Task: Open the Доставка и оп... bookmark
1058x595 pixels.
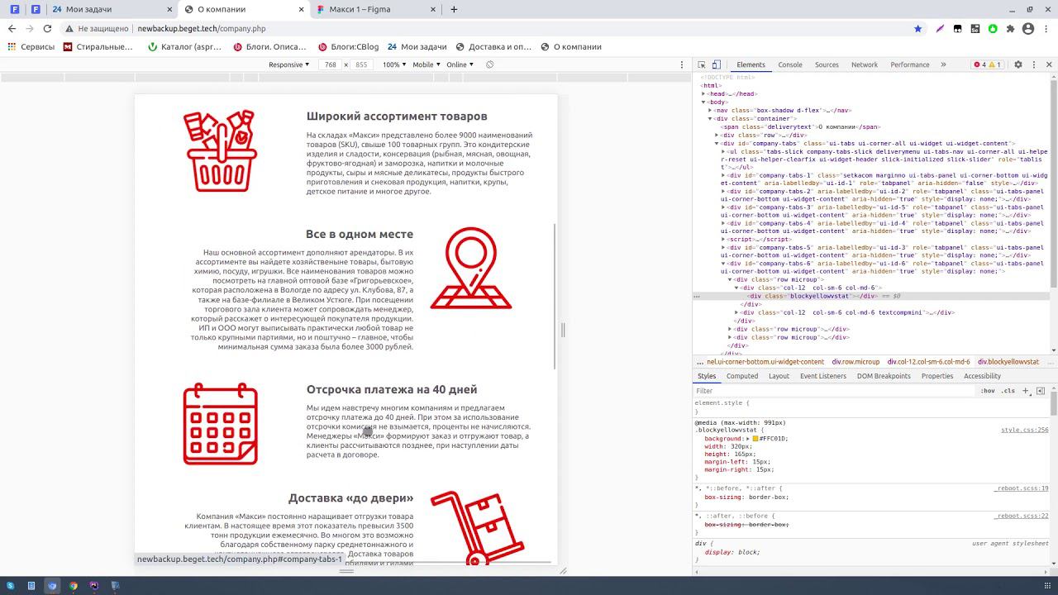Action: coord(493,47)
